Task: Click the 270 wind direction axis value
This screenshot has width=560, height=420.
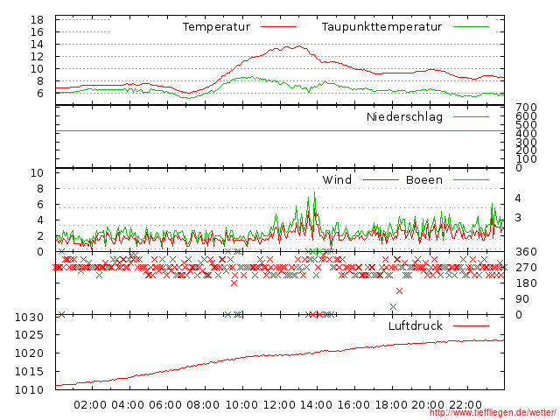Action: pos(526,268)
